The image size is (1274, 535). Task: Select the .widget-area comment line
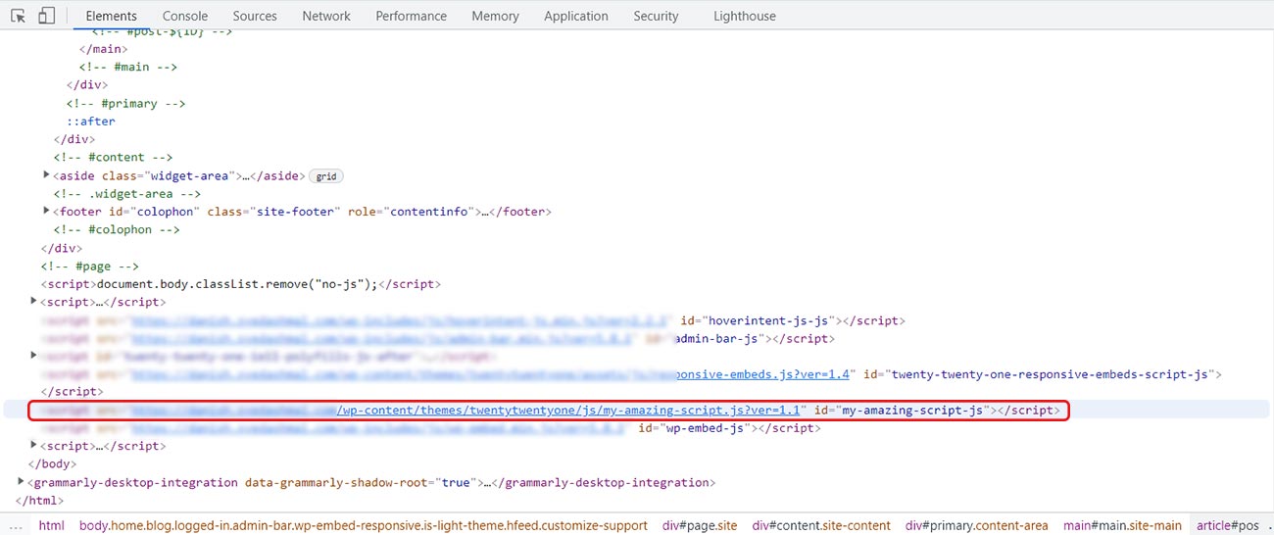[x=127, y=194]
